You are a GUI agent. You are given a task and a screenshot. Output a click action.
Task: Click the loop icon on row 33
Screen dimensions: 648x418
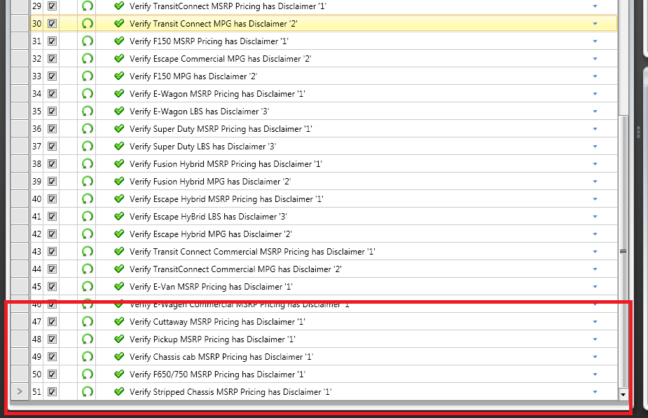click(x=87, y=76)
